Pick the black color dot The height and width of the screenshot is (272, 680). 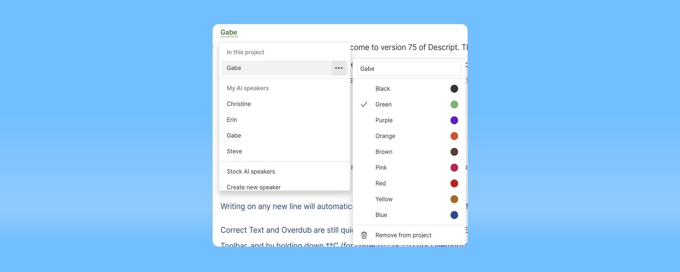click(454, 89)
